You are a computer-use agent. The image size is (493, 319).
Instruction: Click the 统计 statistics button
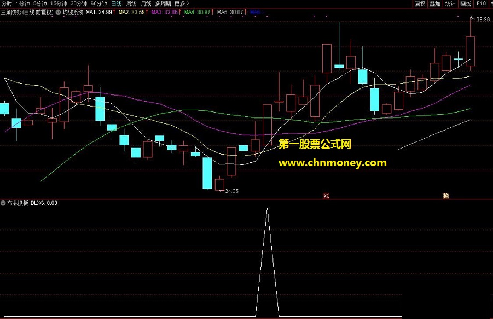[x=450, y=3]
